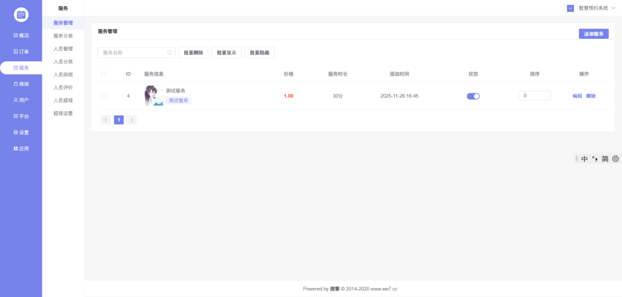The width and height of the screenshot is (622, 297).
Task: Click the 添加服务 button
Action: (593, 34)
